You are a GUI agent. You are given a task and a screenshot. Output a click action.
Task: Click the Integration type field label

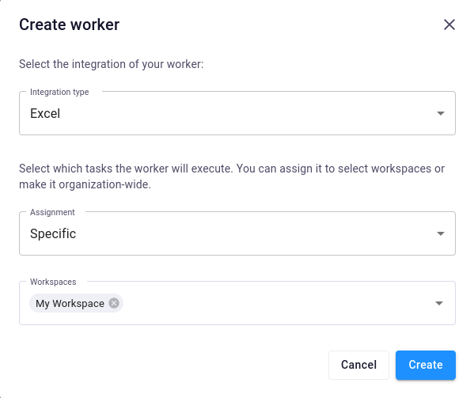tap(59, 92)
